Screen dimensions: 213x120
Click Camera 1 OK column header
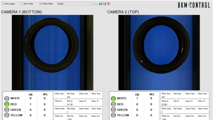point(31,94)
